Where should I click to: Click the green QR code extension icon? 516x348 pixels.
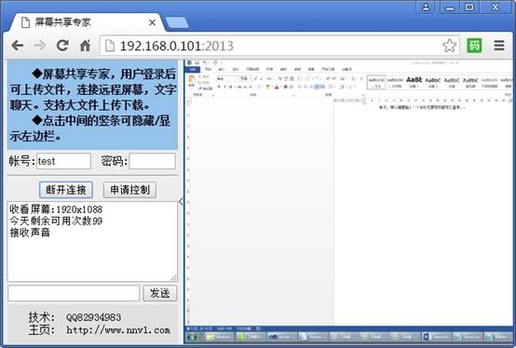click(474, 46)
